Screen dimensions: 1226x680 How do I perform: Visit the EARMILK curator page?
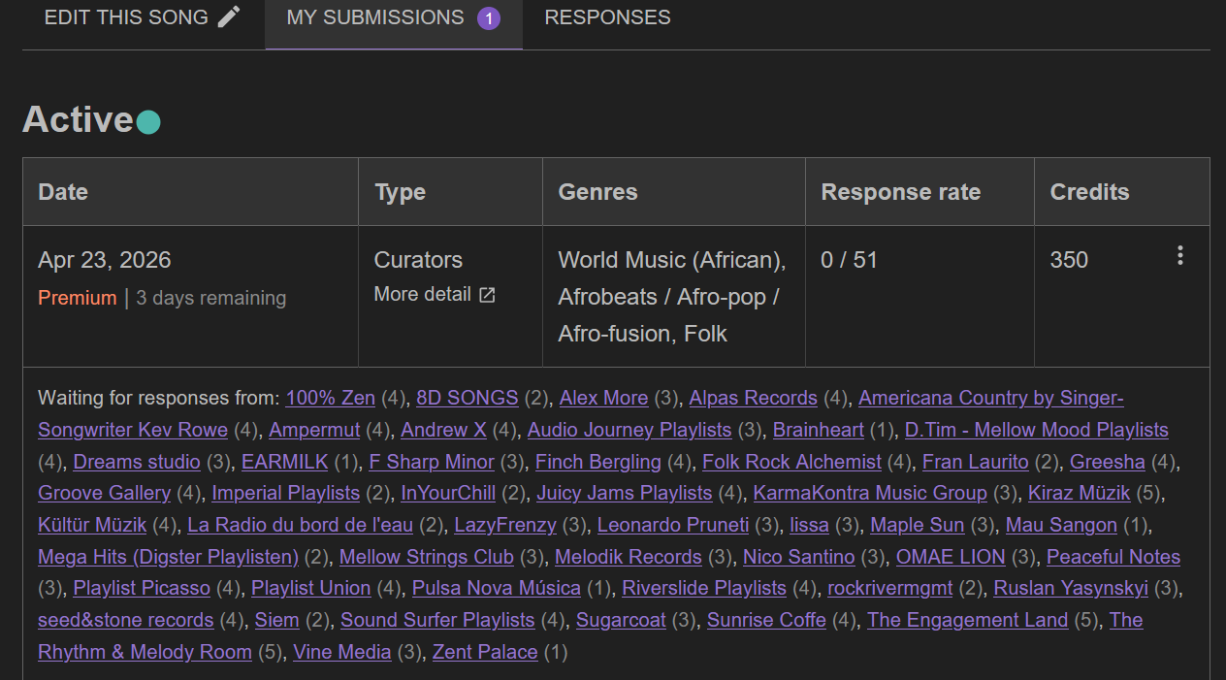284,462
